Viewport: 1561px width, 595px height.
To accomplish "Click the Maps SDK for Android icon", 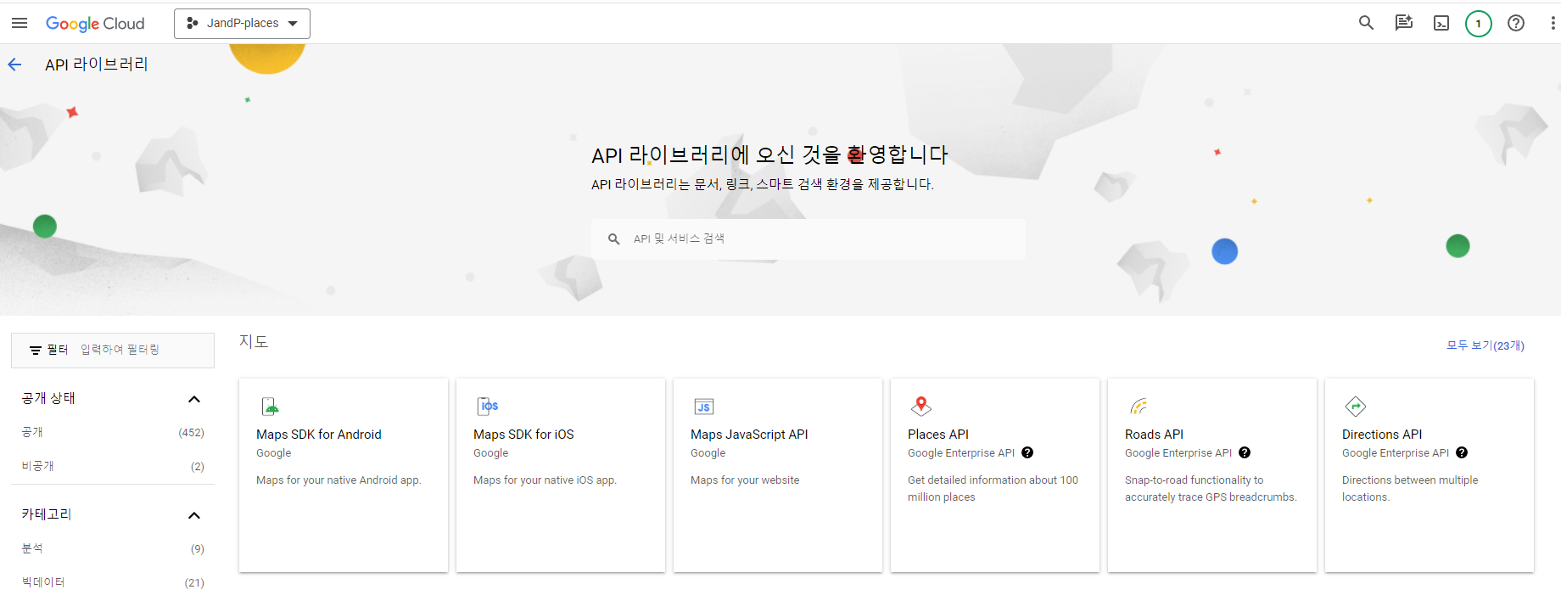I will point(271,406).
